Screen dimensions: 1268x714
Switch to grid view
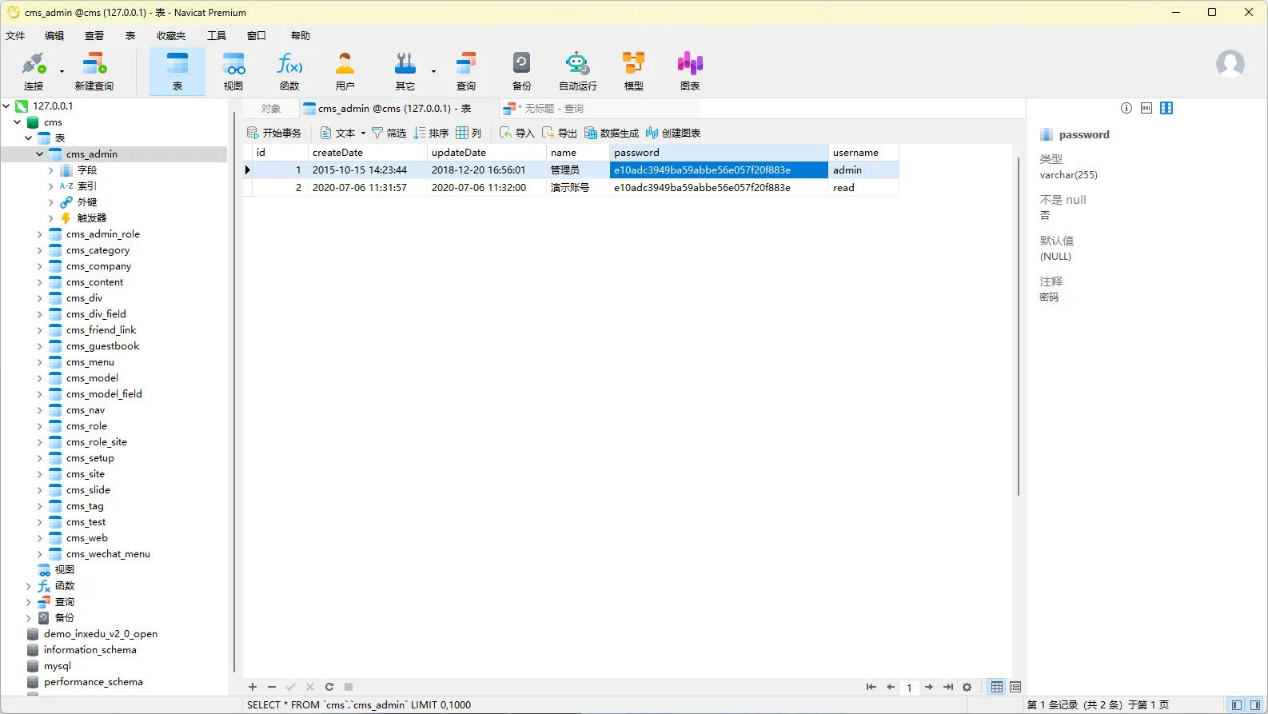[x=997, y=687]
